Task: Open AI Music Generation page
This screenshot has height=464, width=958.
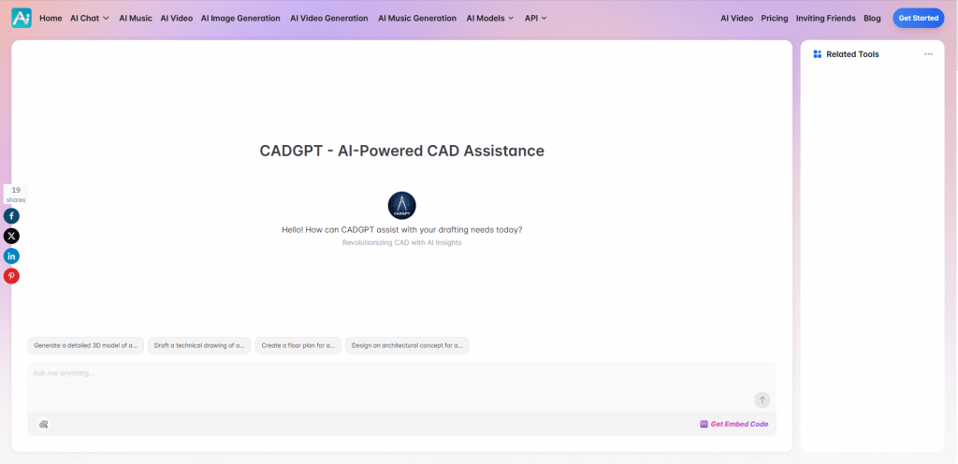Action: pos(417,19)
